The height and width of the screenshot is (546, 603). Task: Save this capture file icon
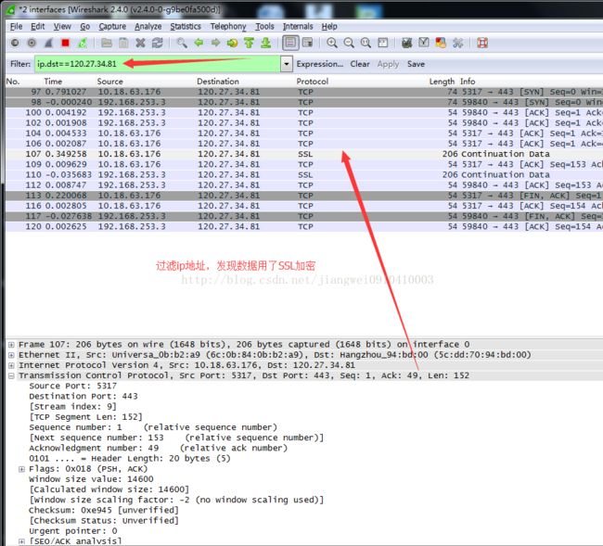pyautogui.click(x=123, y=43)
